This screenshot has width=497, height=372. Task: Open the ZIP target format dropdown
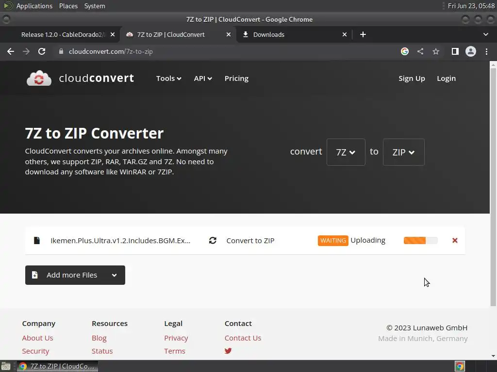(403, 152)
